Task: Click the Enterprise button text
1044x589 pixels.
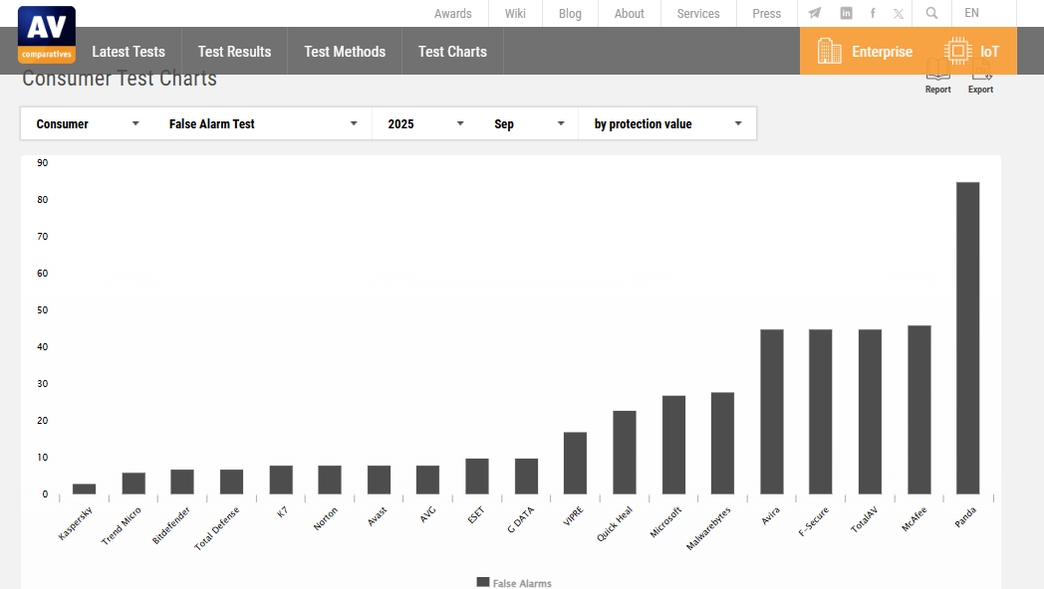Action: tap(883, 51)
